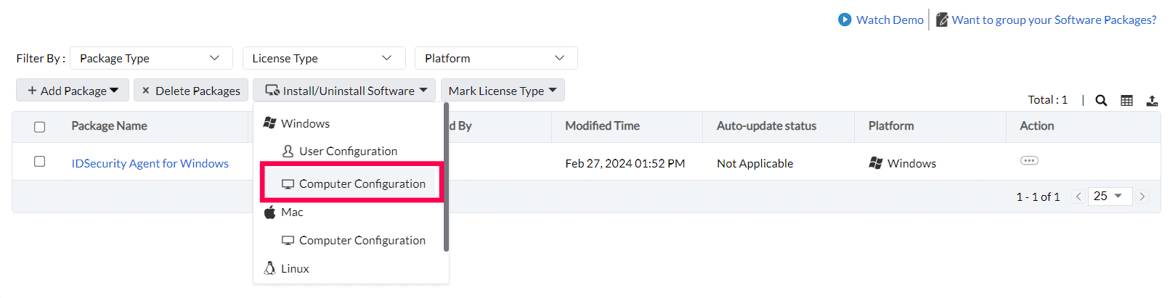Click the Delete Packages button
The width and height of the screenshot is (1170, 298).
191,91
